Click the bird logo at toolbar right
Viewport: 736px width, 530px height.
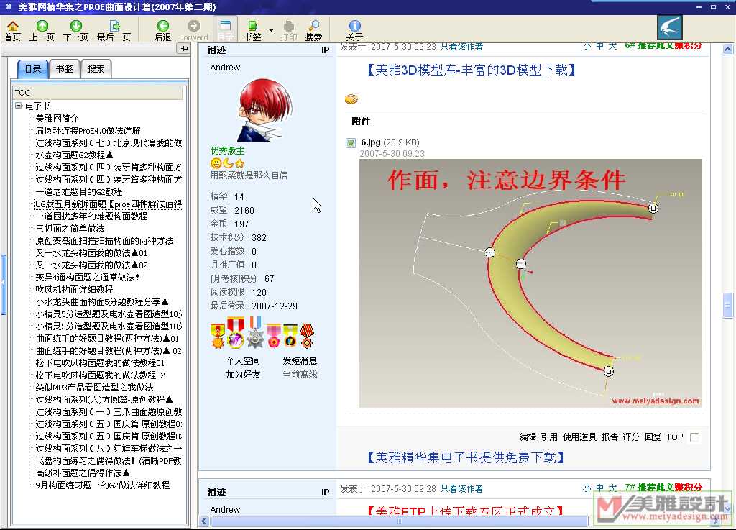pos(670,28)
